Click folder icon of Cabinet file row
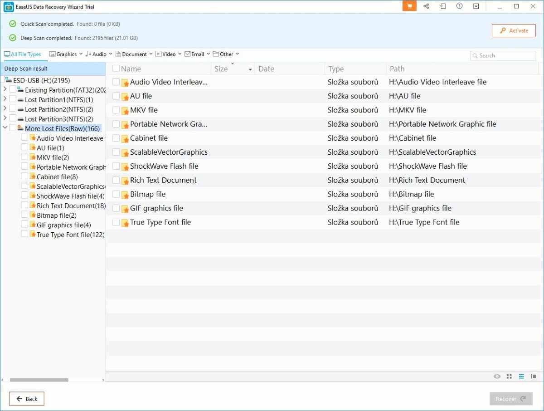This screenshot has height=411, width=544. (x=125, y=139)
